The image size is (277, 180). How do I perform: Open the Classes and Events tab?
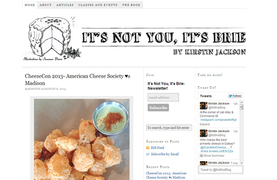tap(98, 5)
